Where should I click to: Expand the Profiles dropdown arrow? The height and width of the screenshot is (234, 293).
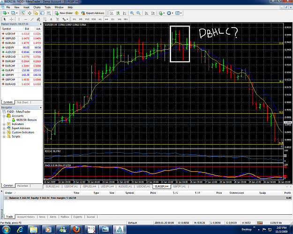[x=17, y=13]
